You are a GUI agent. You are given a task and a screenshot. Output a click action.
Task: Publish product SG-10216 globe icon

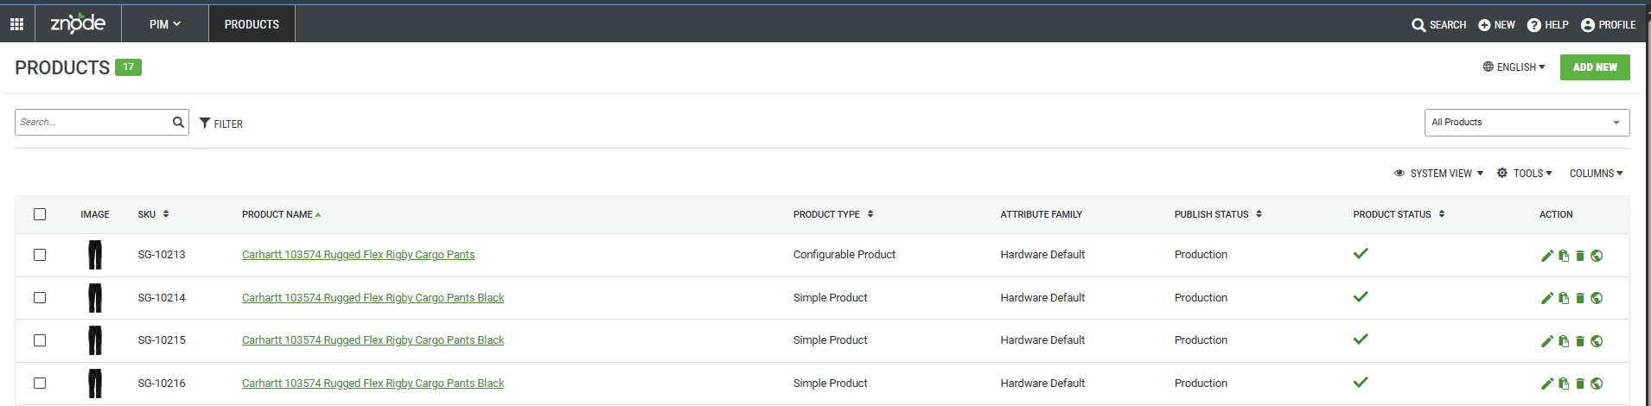point(1597,384)
